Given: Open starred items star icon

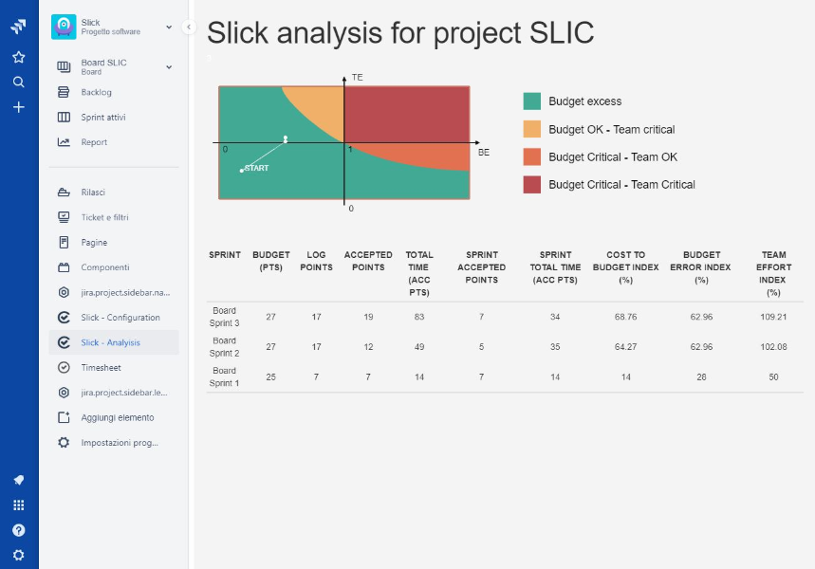Looking at the screenshot, I should click(18, 57).
